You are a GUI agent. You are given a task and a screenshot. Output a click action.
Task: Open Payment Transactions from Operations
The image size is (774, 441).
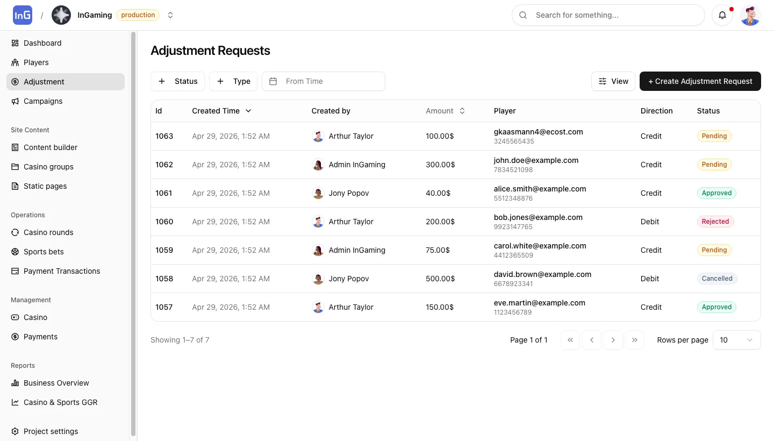[x=61, y=271]
